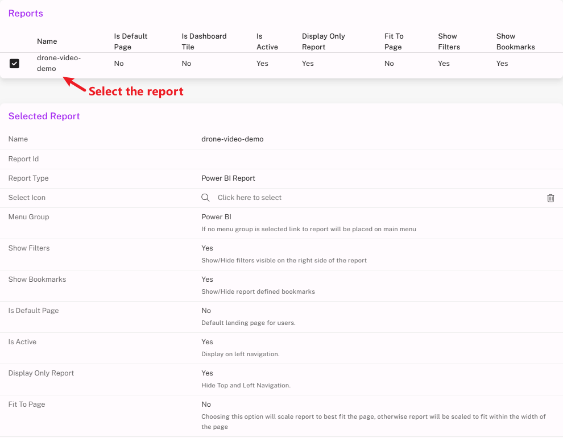The image size is (563, 438).
Task: Sort by the Is Active column header
Action: [x=267, y=41]
